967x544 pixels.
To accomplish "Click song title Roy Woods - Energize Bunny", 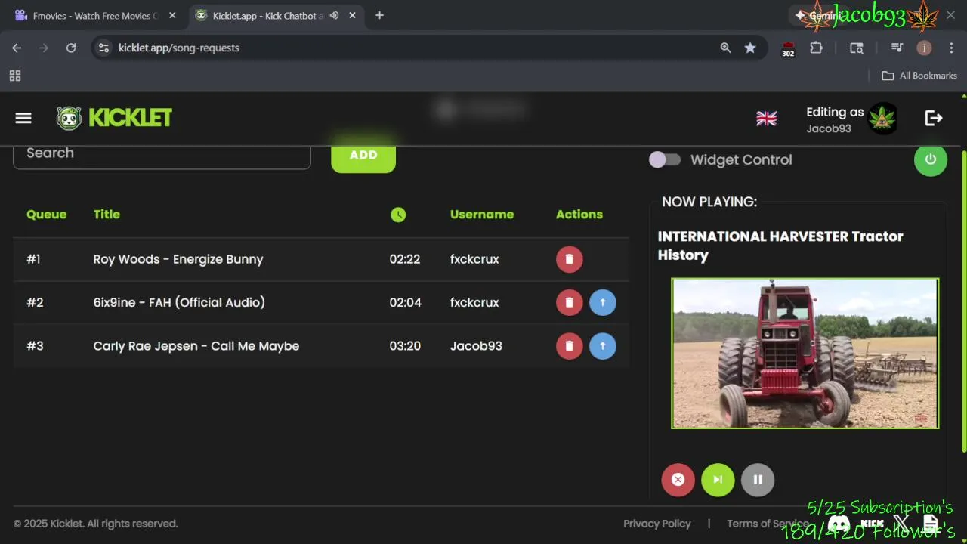I will (178, 259).
